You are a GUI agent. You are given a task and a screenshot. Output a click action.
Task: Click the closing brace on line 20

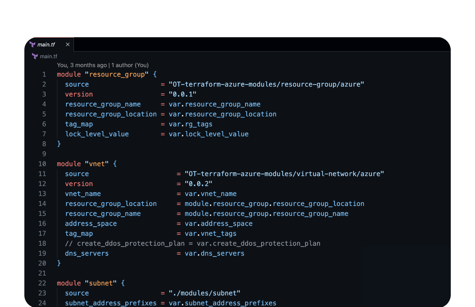58,263
